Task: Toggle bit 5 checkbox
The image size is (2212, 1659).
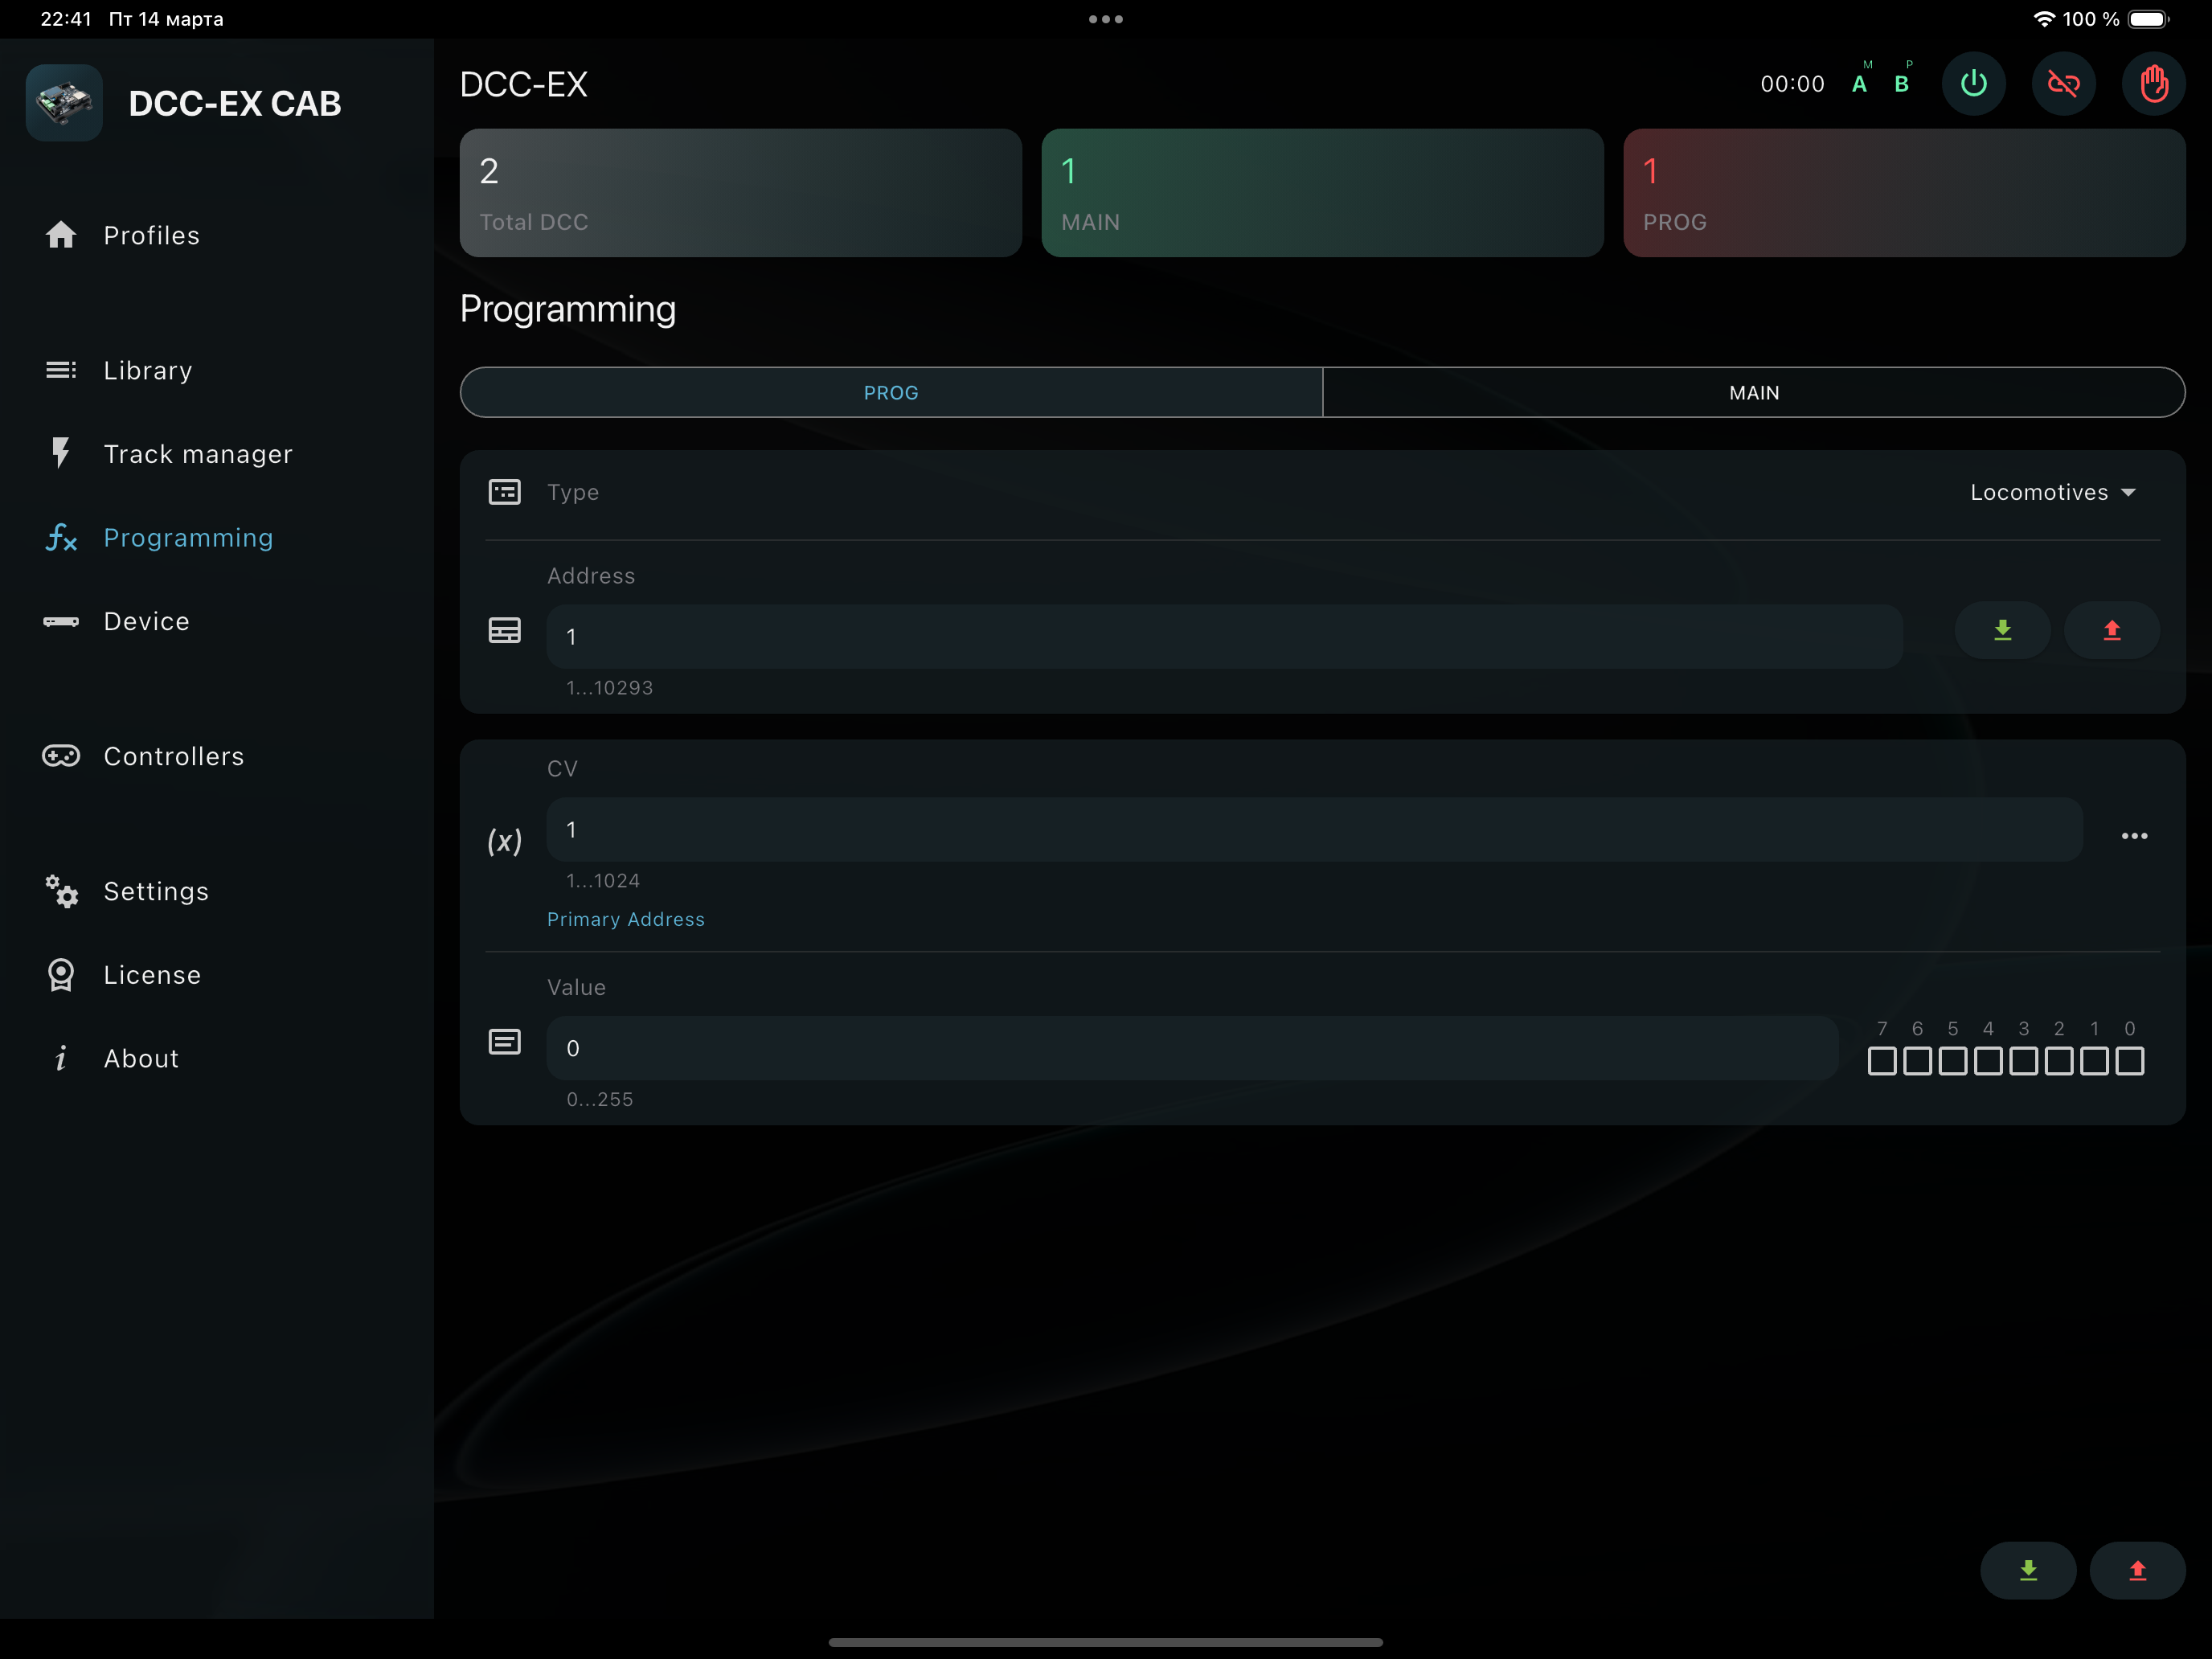Action: click(1953, 1061)
